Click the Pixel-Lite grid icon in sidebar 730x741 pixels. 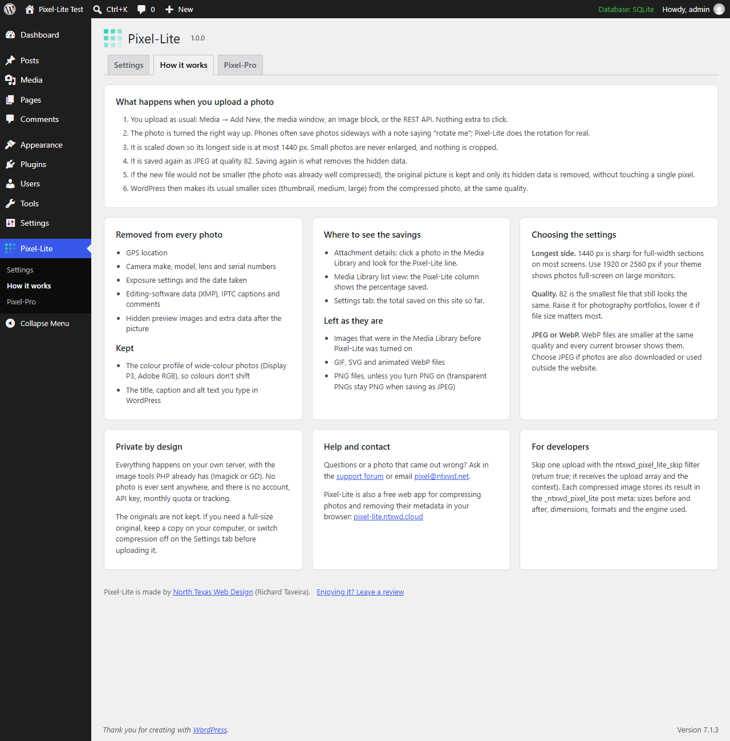(x=10, y=249)
